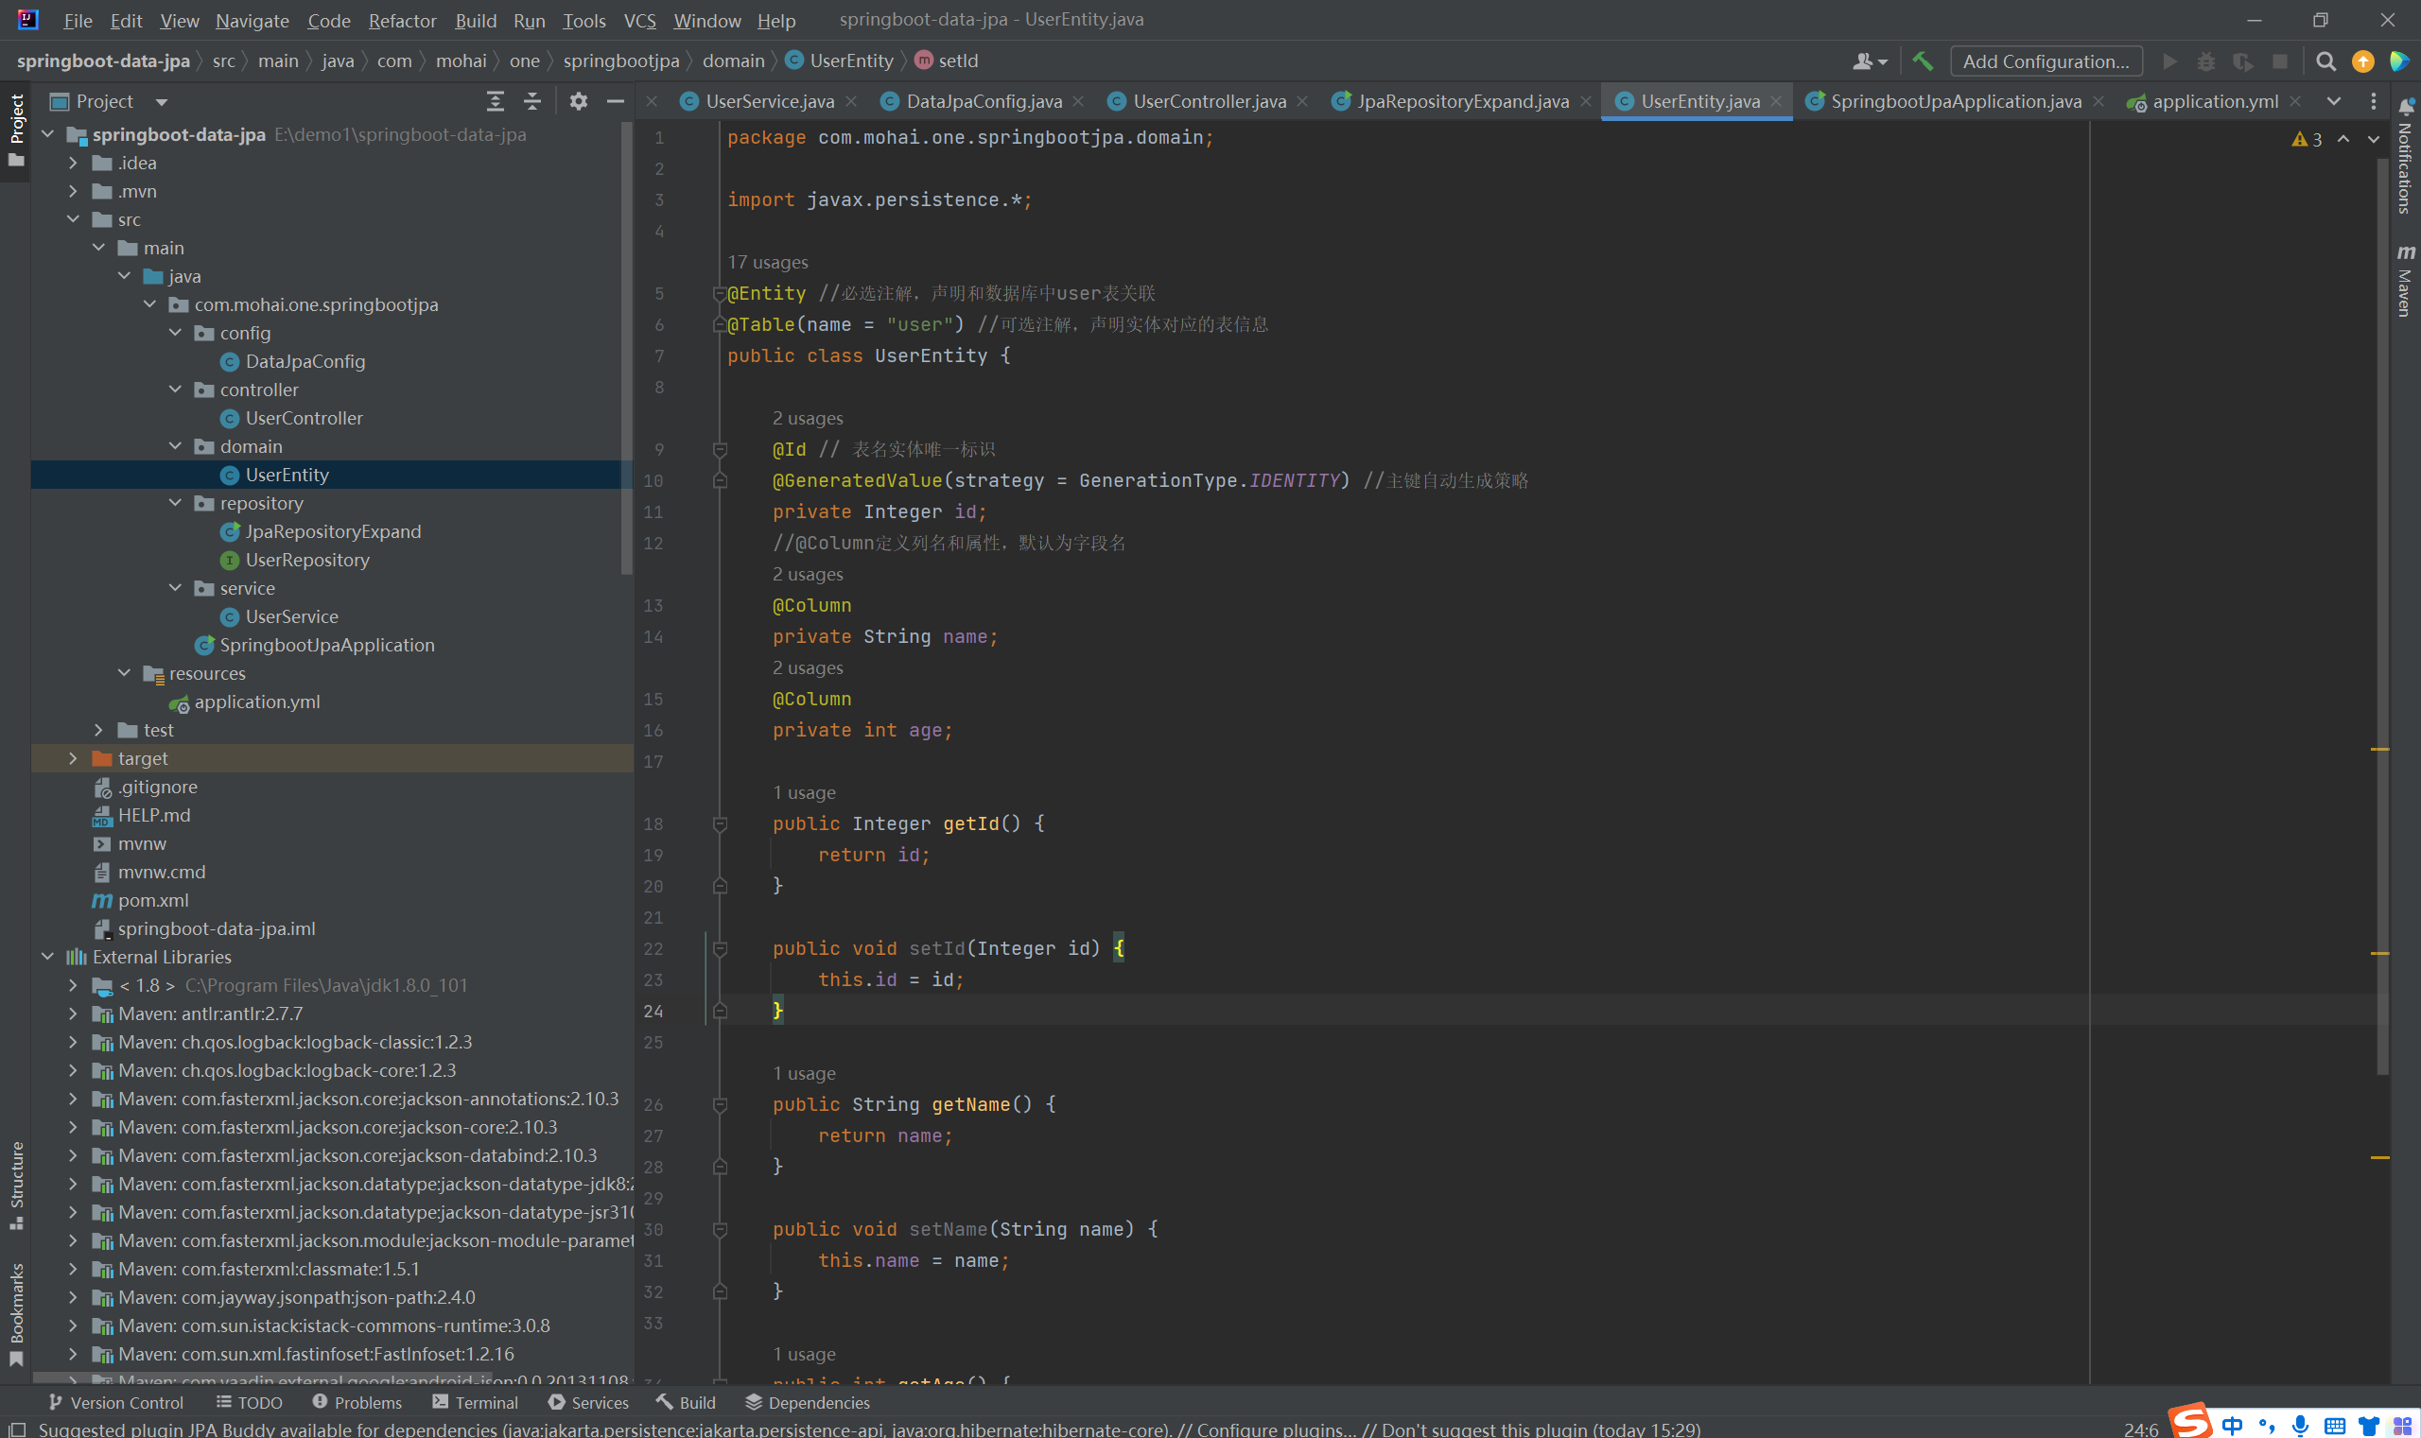The image size is (2421, 1438).
Task: Click Add Configuration button
Action: point(2045,61)
